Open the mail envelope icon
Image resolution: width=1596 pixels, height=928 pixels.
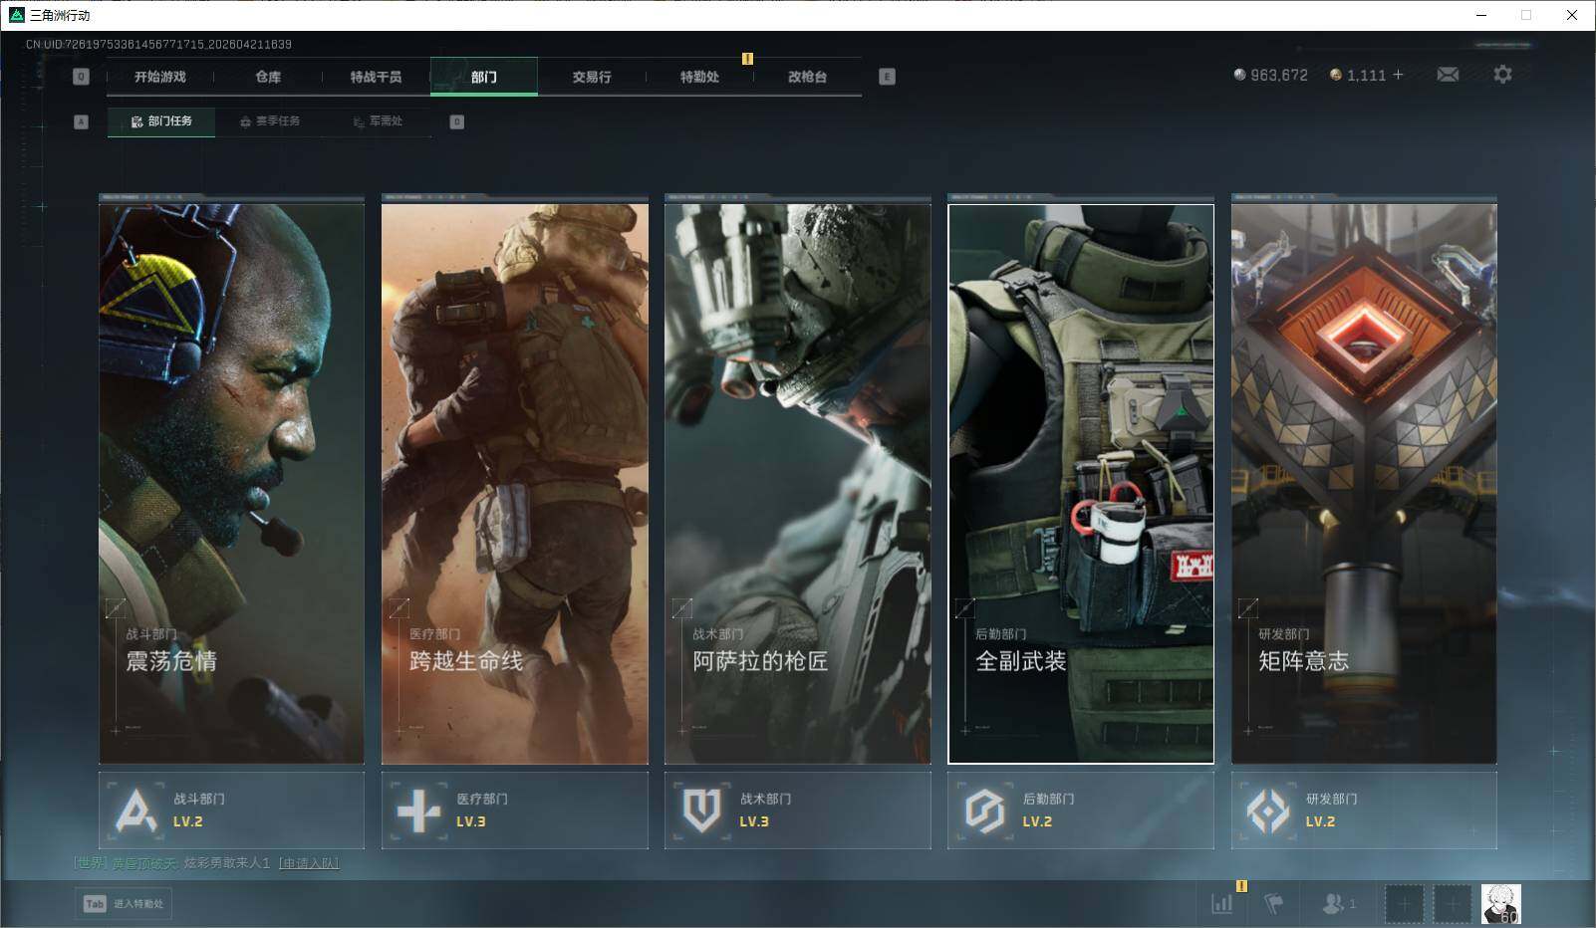pyautogui.click(x=1448, y=75)
